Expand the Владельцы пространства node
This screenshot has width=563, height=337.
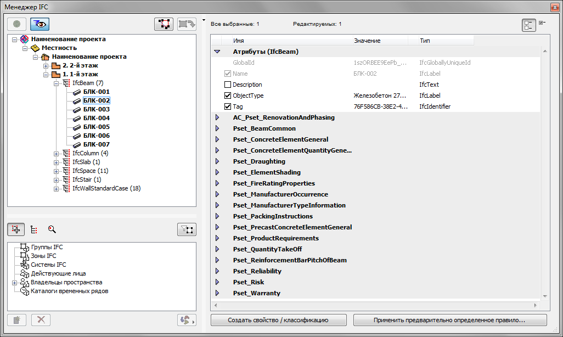(14, 283)
